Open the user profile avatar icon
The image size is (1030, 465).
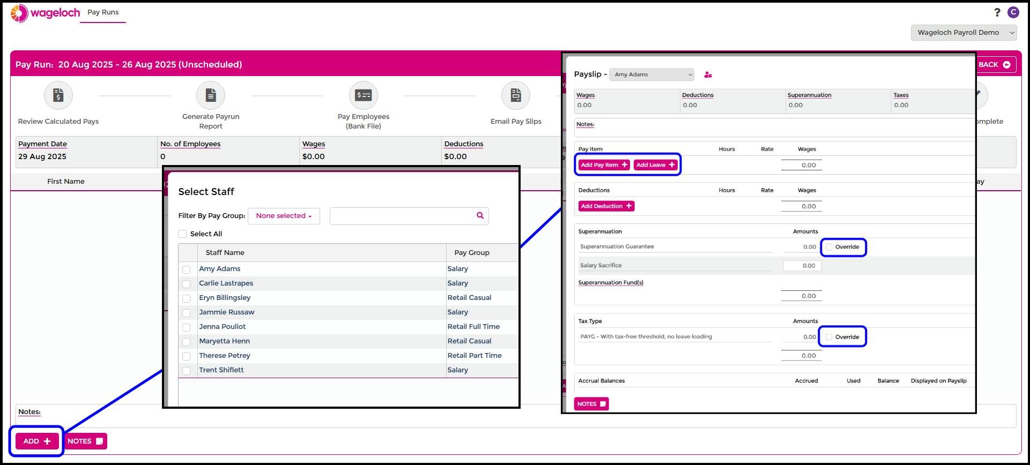1013,12
